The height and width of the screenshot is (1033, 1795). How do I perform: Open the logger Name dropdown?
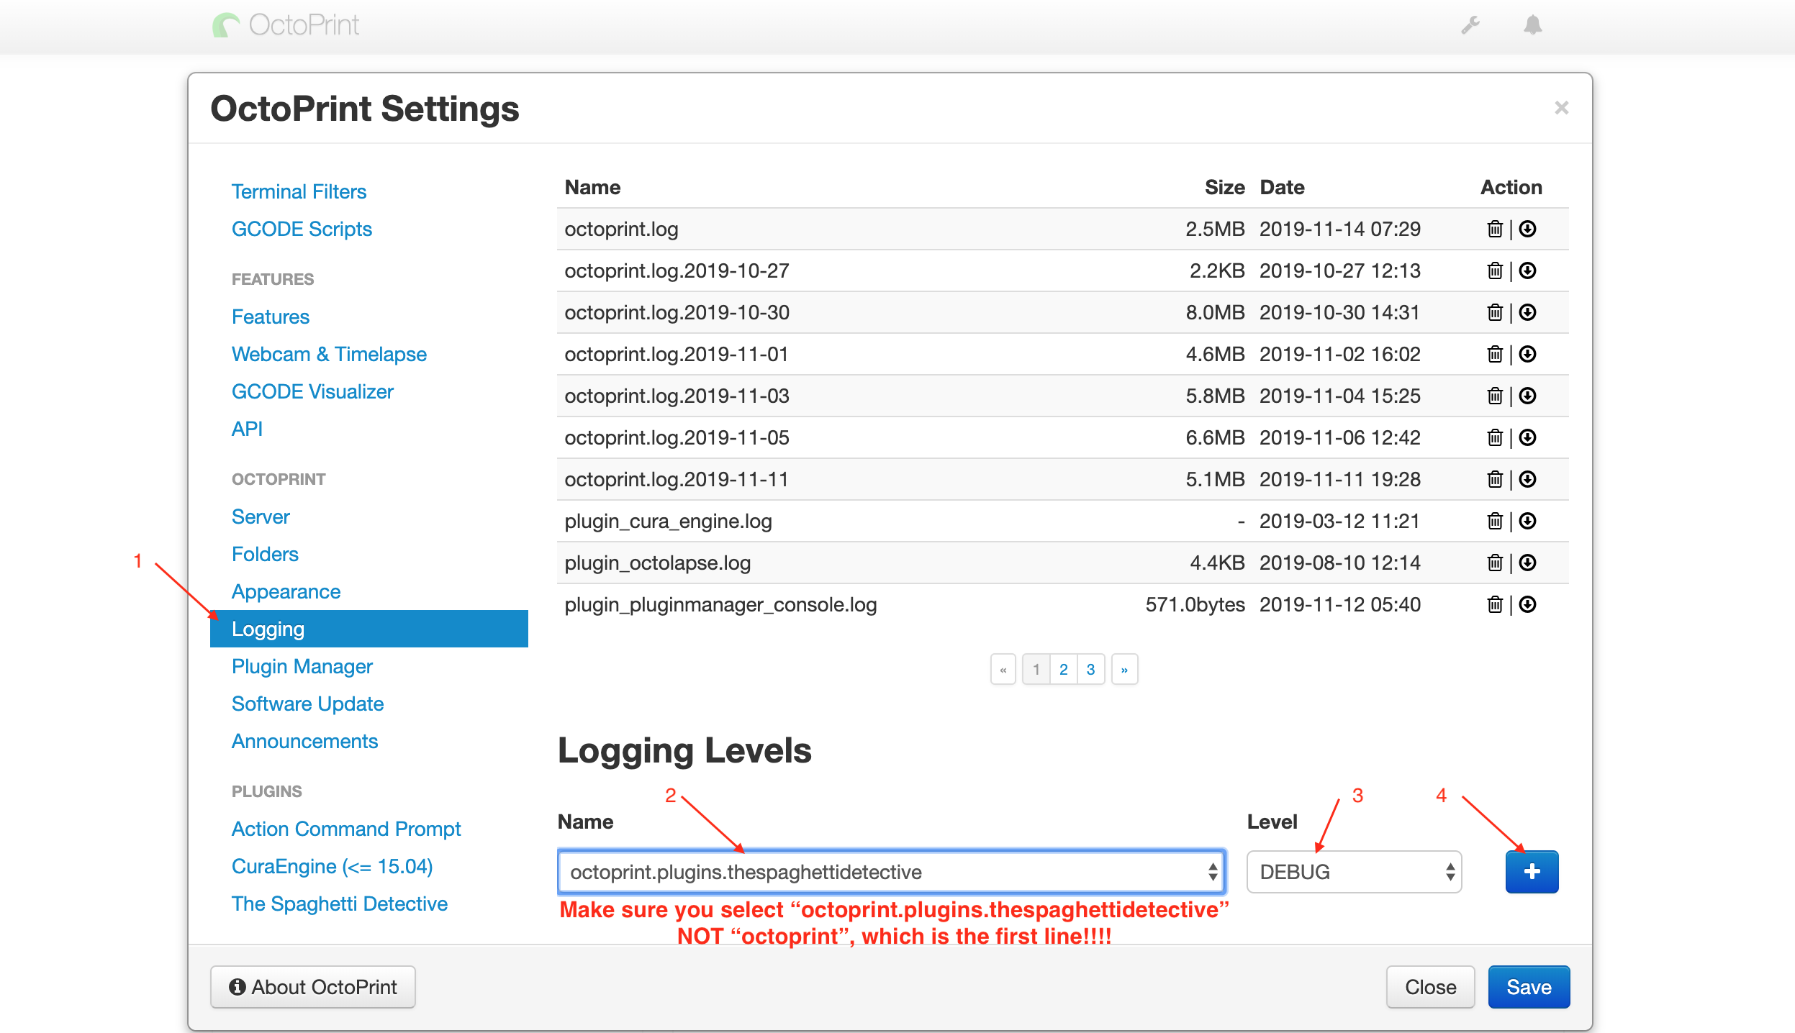click(892, 872)
